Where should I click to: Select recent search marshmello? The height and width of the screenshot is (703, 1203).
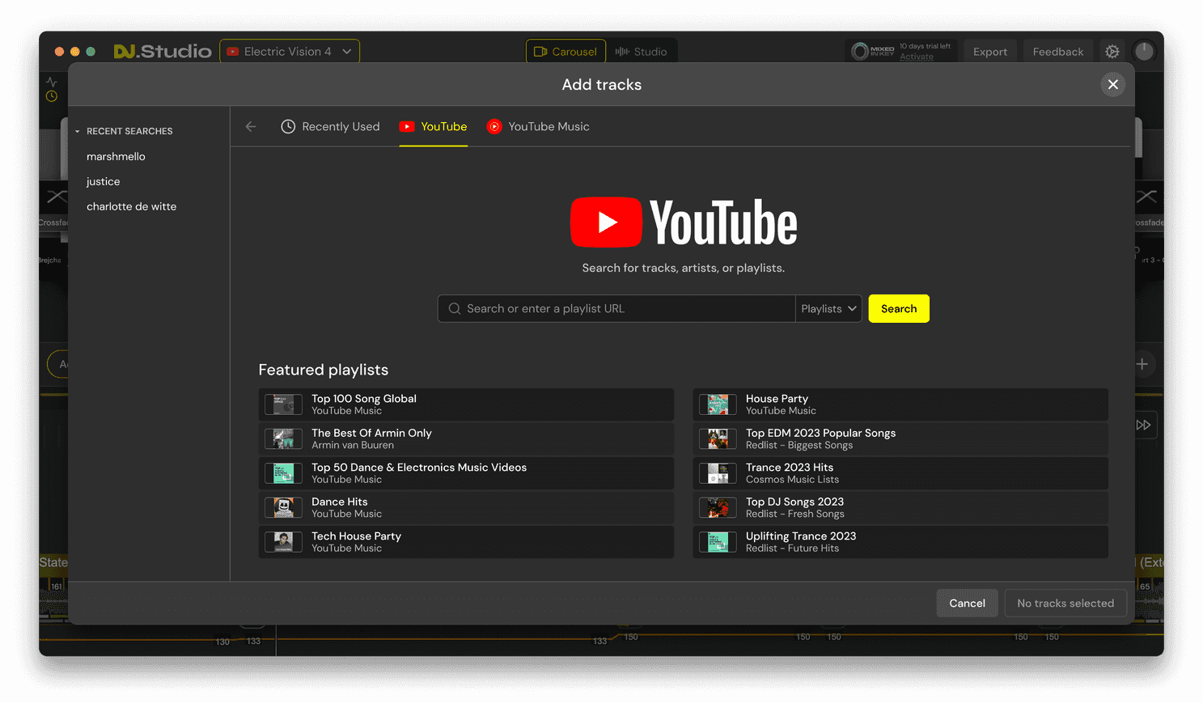click(116, 156)
